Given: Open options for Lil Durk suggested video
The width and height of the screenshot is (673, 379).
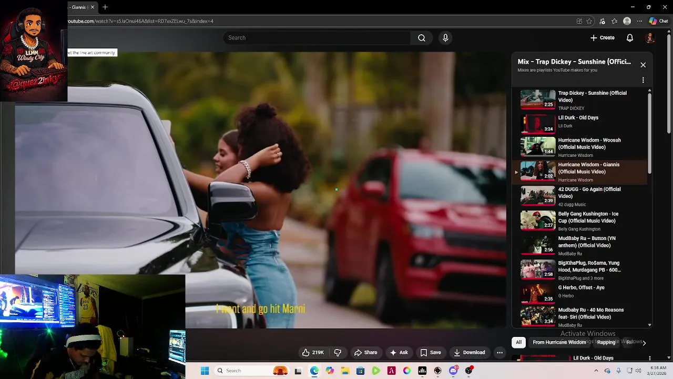Looking at the screenshot, I should click(650, 358).
